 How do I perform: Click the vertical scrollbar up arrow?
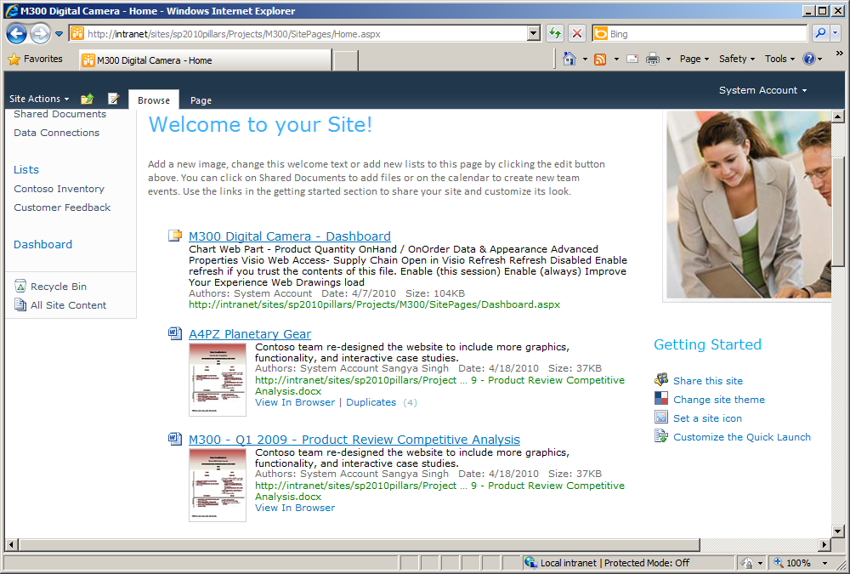[x=837, y=117]
